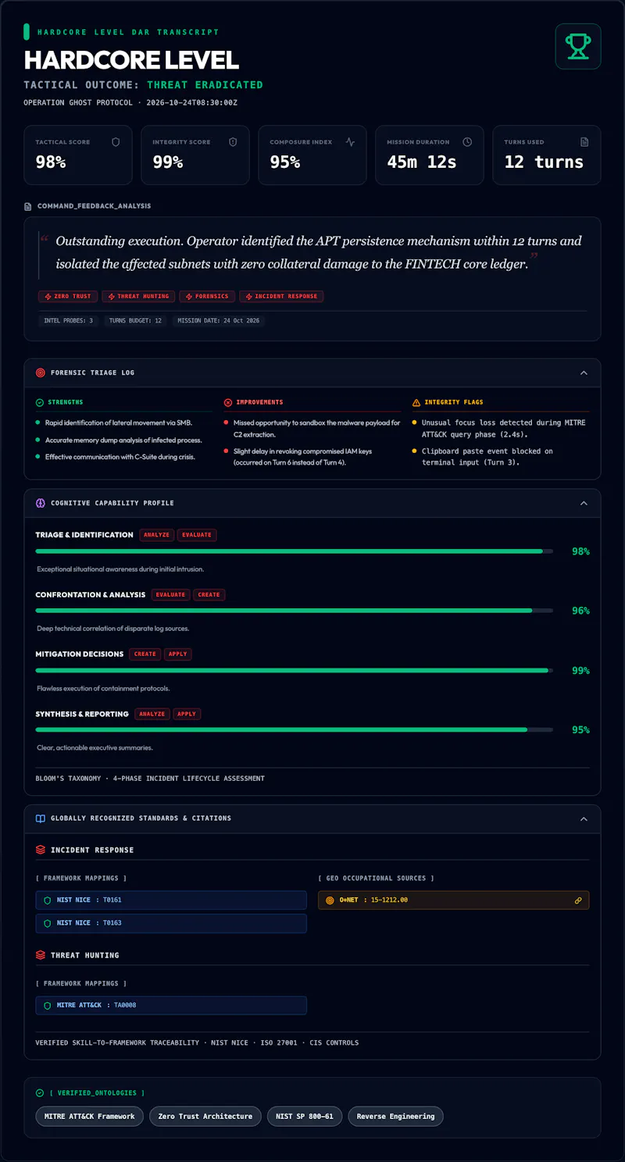
Task: Click EVALUATE tag next to Confrontation & Analysis
Action: (x=170, y=594)
